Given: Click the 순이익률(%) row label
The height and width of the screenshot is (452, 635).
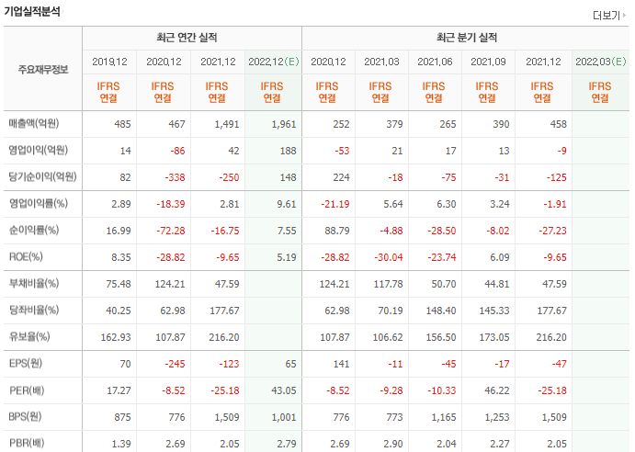Looking at the screenshot, I should pyautogui.click(x=34, y=230).
